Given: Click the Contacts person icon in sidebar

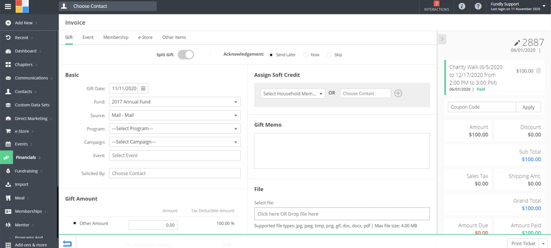Looking at the screenshot, I should click(x=8, y=91).
